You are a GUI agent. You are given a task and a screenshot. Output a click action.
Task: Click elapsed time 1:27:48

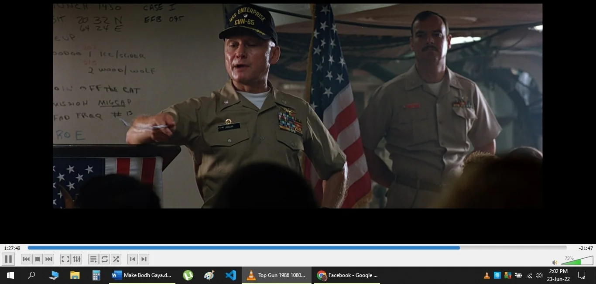tap(12, 248)
